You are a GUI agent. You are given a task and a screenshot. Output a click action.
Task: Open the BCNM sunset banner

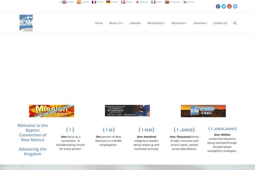pyautogui.click(x=203, y=111)
